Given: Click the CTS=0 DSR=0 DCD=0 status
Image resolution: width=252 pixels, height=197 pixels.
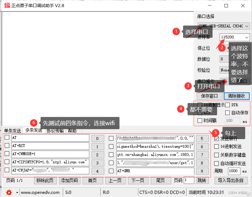Looking at the screenshot, I should 162,192.
